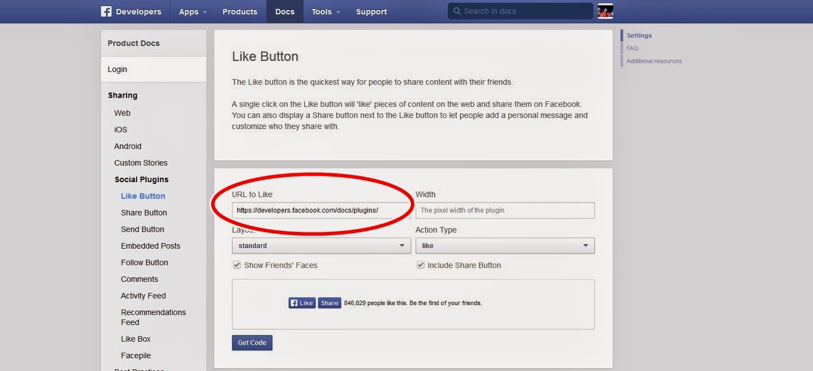Toggle Show Friends' Faces checkbox
Image resolution: width=813 pixels, height=371 pixels.
[x=237, y=265]
